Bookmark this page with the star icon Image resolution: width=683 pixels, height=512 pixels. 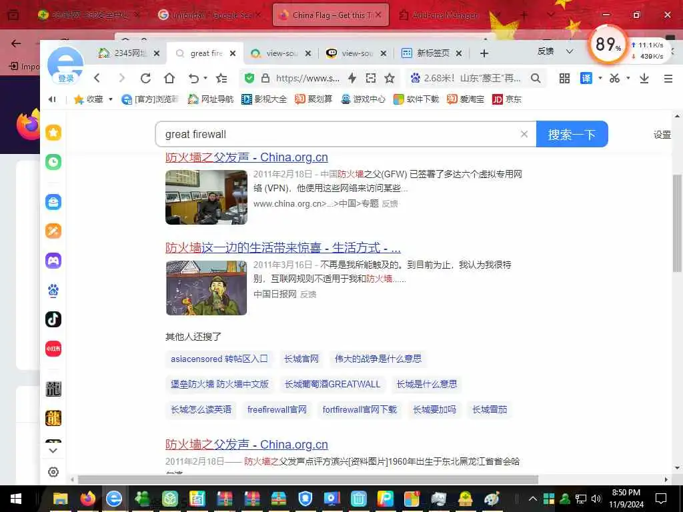(x=390, y=78)
